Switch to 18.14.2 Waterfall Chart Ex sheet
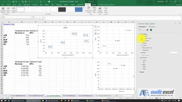 [18, 96]
